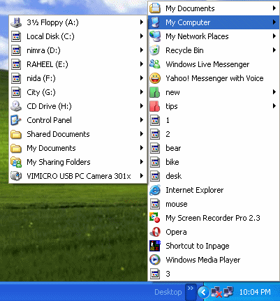The width and height of the screenshot is (280, 301).
Task: Click the Windows Media Player icon
Action: pyautogui.click(x=155, y=260)
